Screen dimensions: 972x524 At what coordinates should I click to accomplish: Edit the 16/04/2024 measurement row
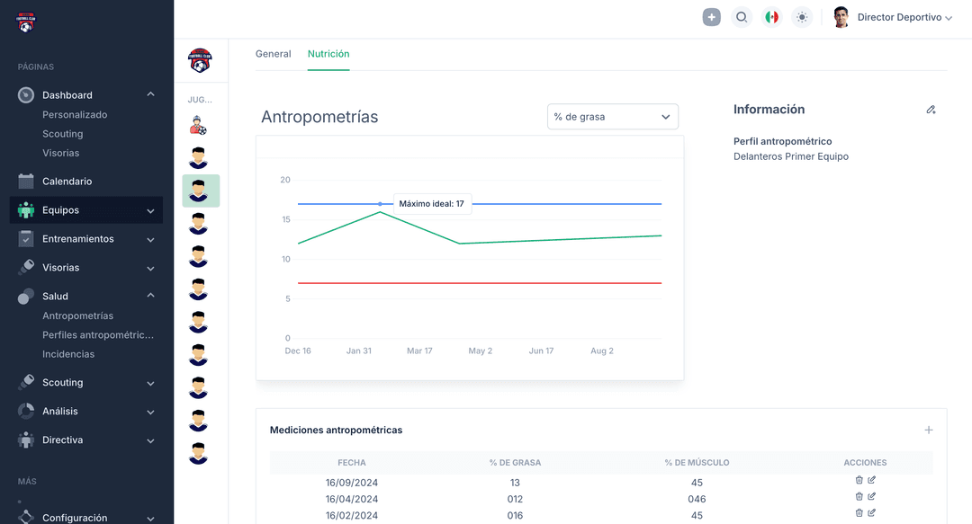(871, 496)
